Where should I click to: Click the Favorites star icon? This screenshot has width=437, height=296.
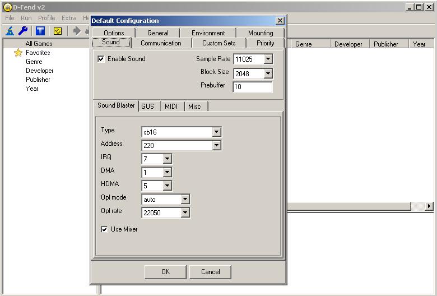click(x=18, y=53)
